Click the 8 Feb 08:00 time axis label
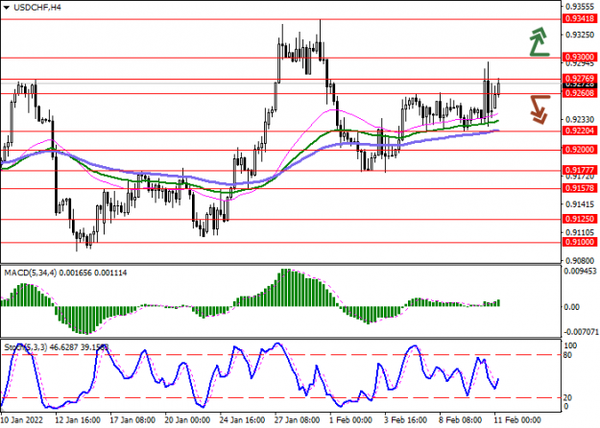 [461, 420]
